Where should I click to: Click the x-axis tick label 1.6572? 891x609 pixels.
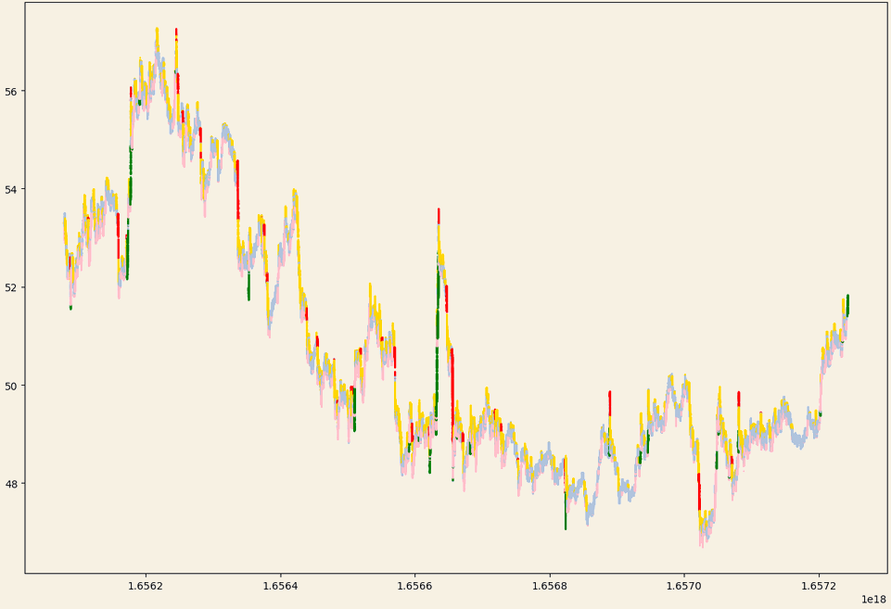(x=819, y=586)
